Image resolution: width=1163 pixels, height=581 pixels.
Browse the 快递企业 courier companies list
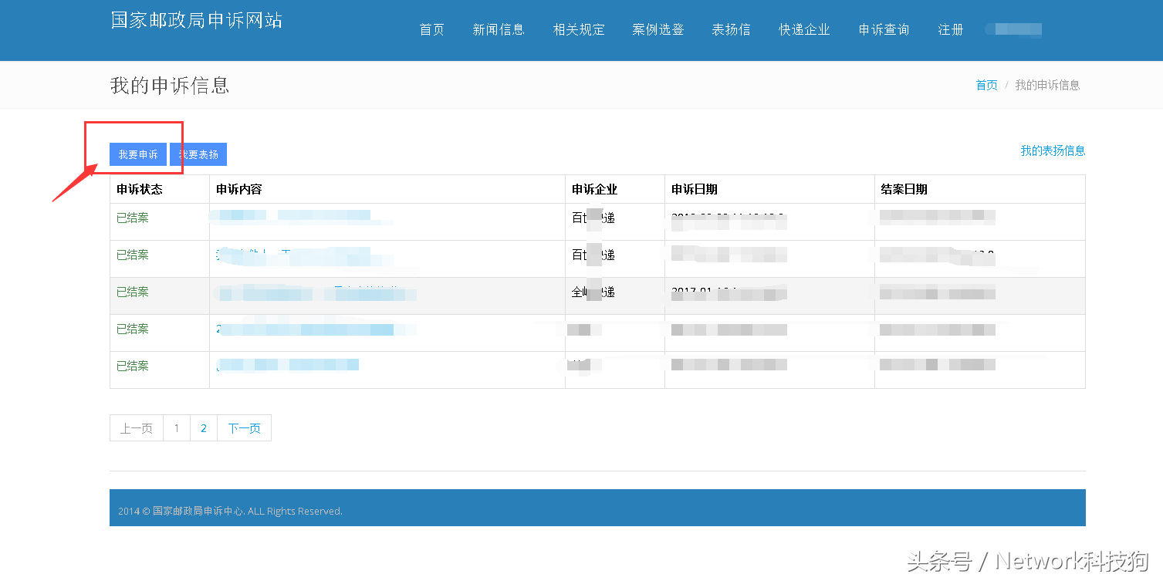pos(804,29)
